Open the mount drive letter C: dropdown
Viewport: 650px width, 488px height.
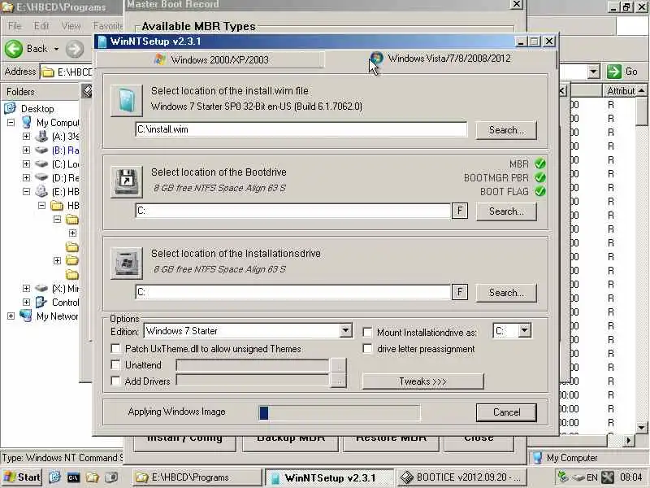click(x=524, y=331)
